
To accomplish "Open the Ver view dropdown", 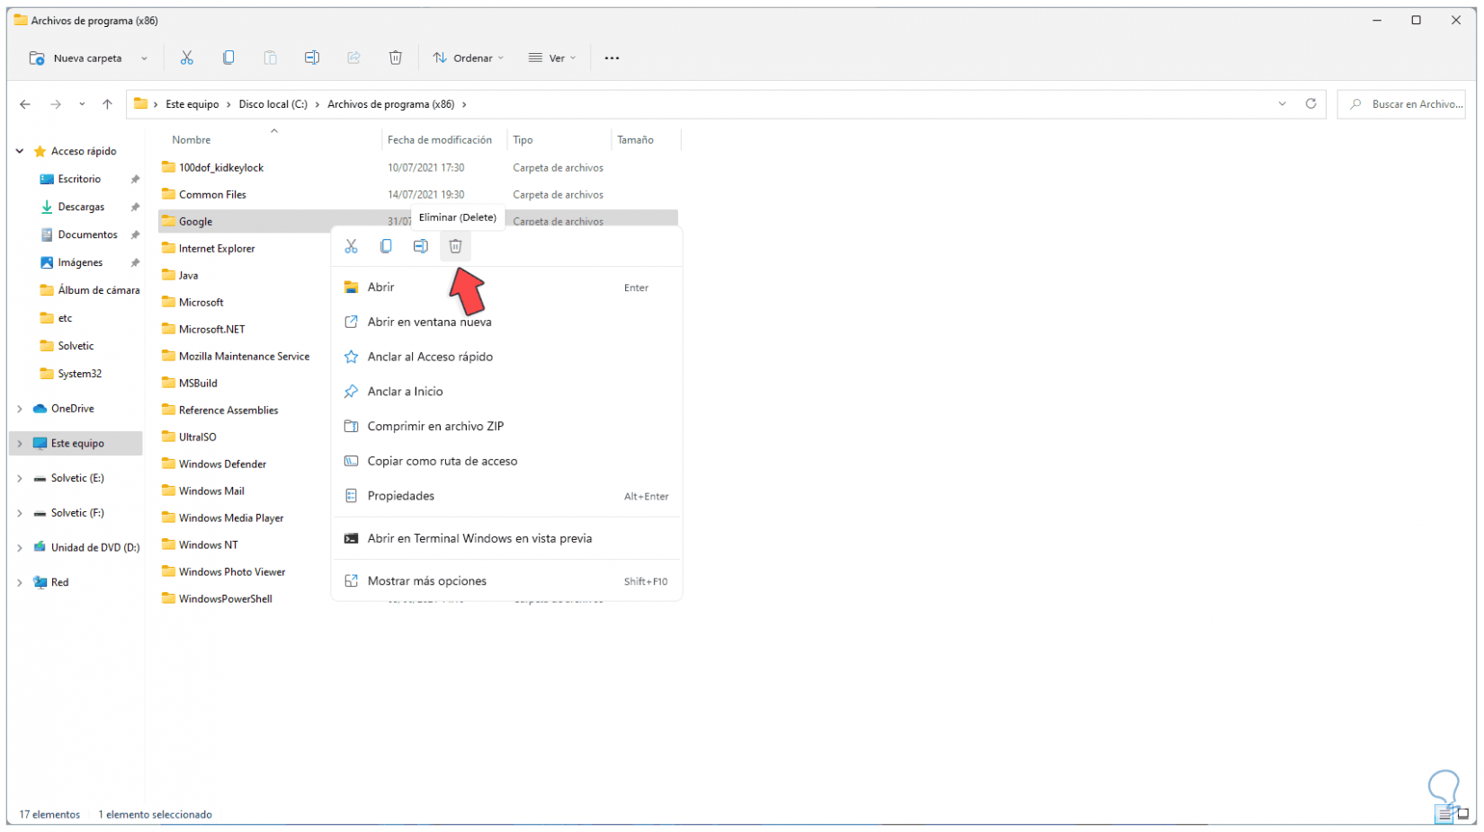I will tap(552, 58).
